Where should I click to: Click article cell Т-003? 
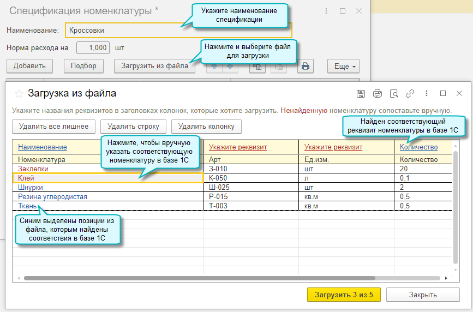[x=251, y=206]
